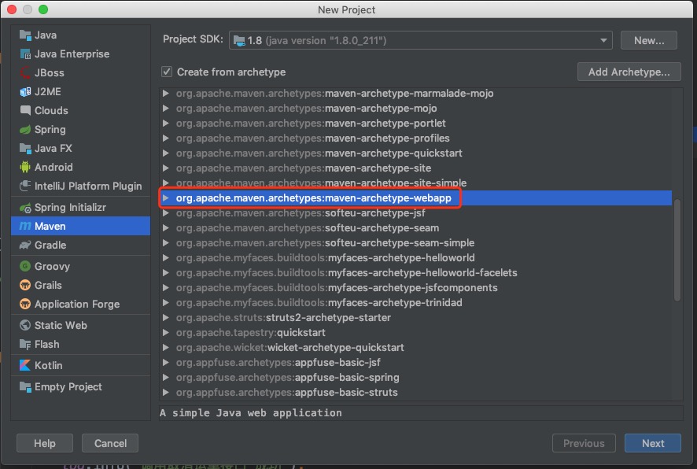
Task: Expand the maven-archetype-webapp tree node
Action: [166, 198]
